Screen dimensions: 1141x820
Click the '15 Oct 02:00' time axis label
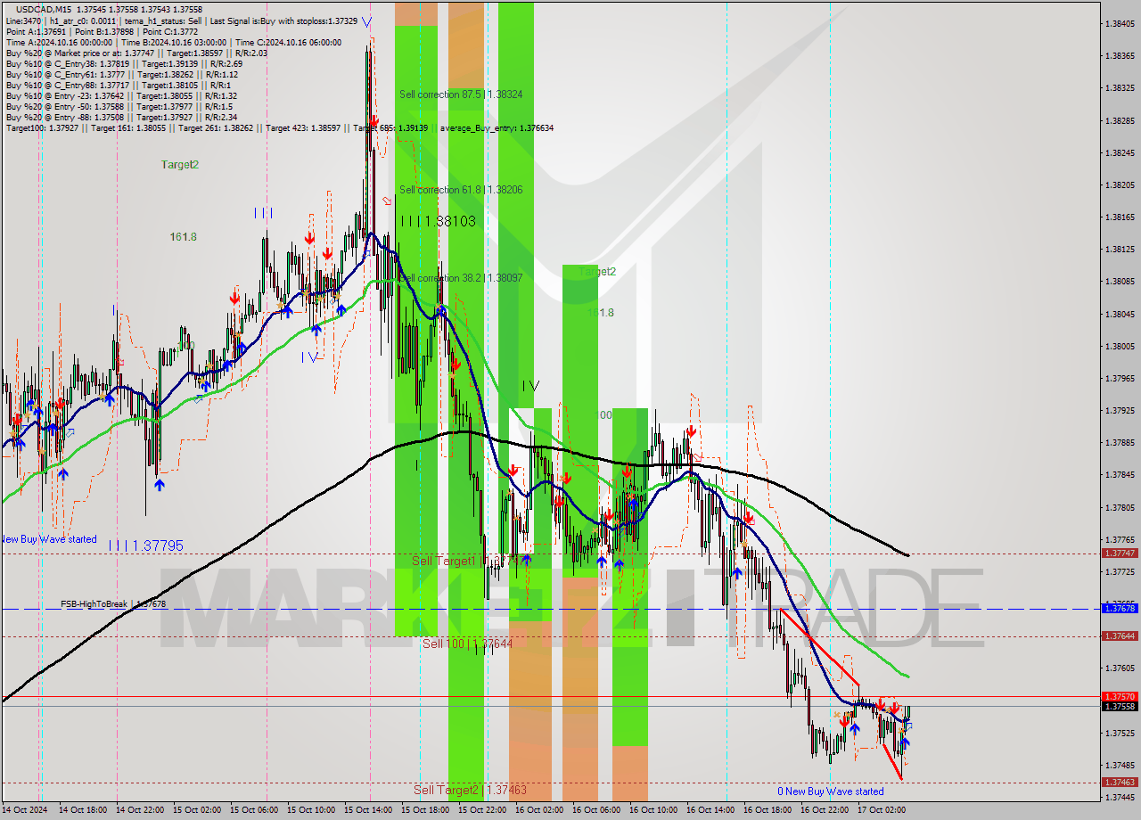point(199,810)
